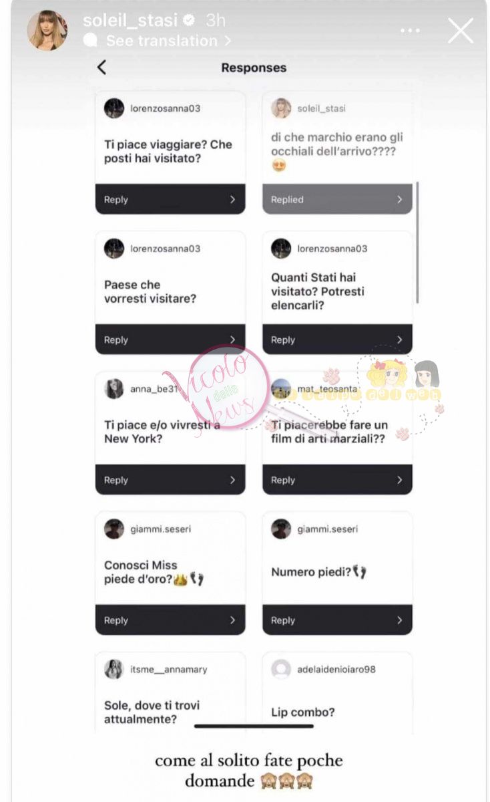Click chevron on arti marziali question reply bar
Screen dimensions: 490x802
click(x=399, y=480)
